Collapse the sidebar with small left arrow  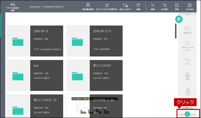(x=179, y=92)
